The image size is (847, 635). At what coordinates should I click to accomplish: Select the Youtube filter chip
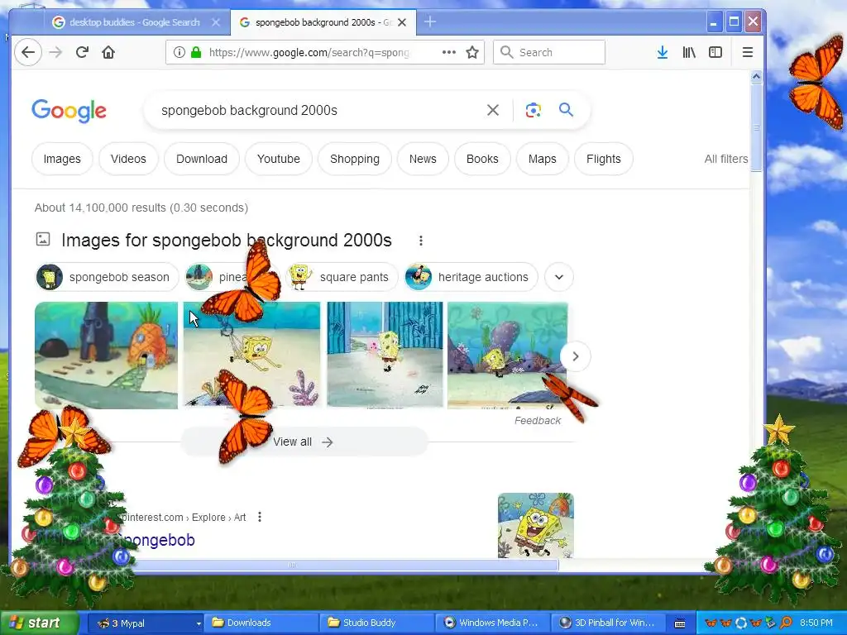point(279,159)
